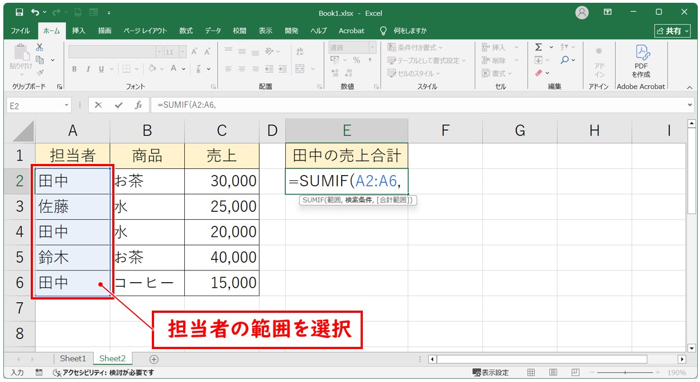Open the Name Box dropdown arrow

point(67,105)
